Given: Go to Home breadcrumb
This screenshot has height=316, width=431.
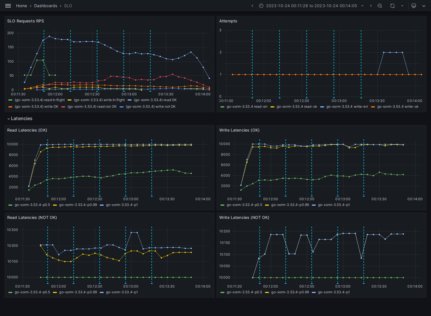Looking at the screenshot, I should [x=22, y=6].
